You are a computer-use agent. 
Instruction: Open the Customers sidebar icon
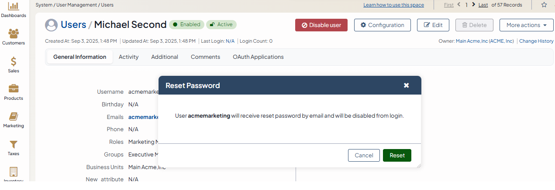[x=14, y=34]
